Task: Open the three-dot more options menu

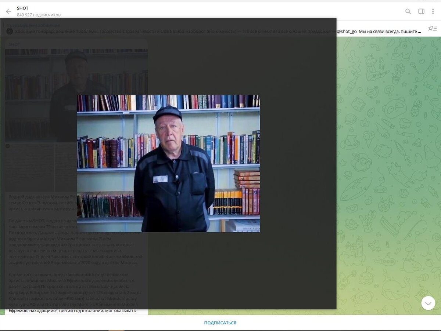Action: pos(433,11)
